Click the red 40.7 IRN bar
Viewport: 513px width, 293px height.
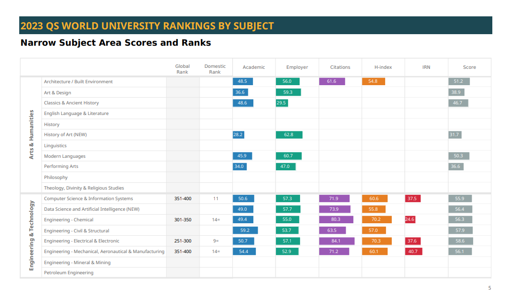coord(413,252)
